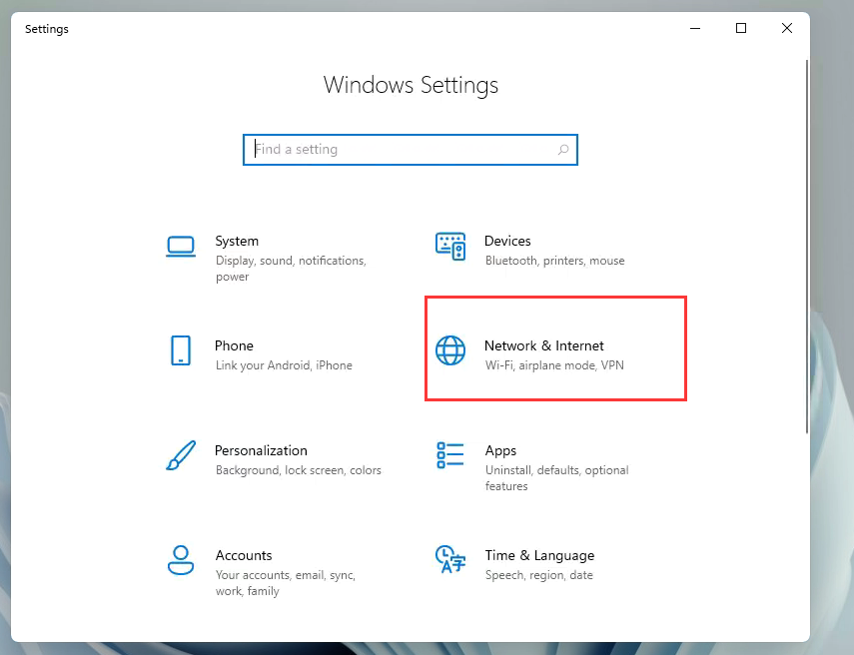Click the search magnifier icon

tap(562, 149)
